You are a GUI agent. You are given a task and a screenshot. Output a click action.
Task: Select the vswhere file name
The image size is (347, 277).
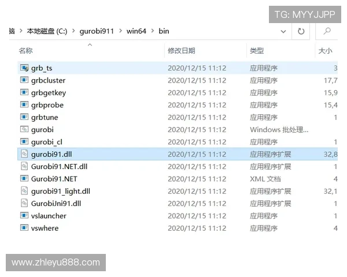[45, 228]
